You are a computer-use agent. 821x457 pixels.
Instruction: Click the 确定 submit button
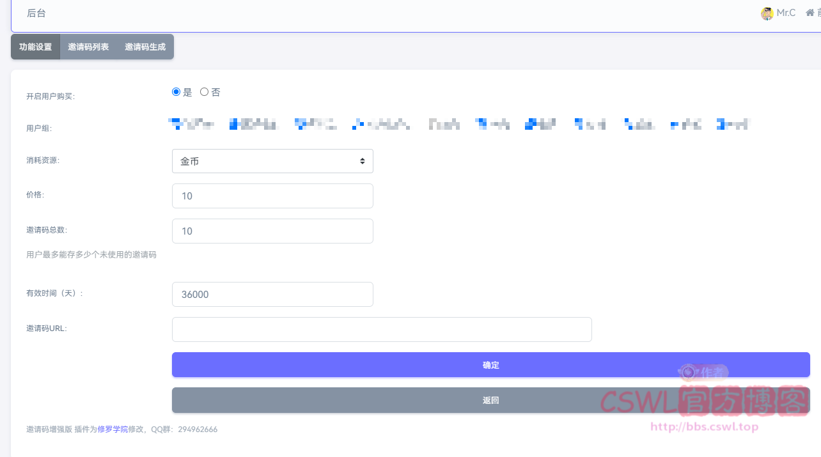point(491,365)
